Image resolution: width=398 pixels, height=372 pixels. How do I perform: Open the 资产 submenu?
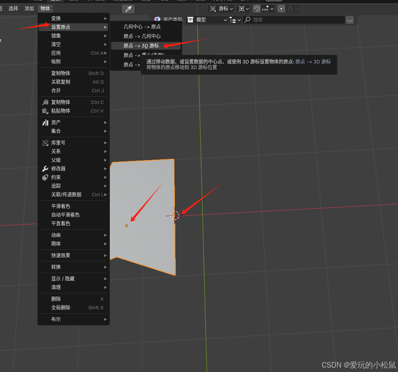click(x=74, y=123)
